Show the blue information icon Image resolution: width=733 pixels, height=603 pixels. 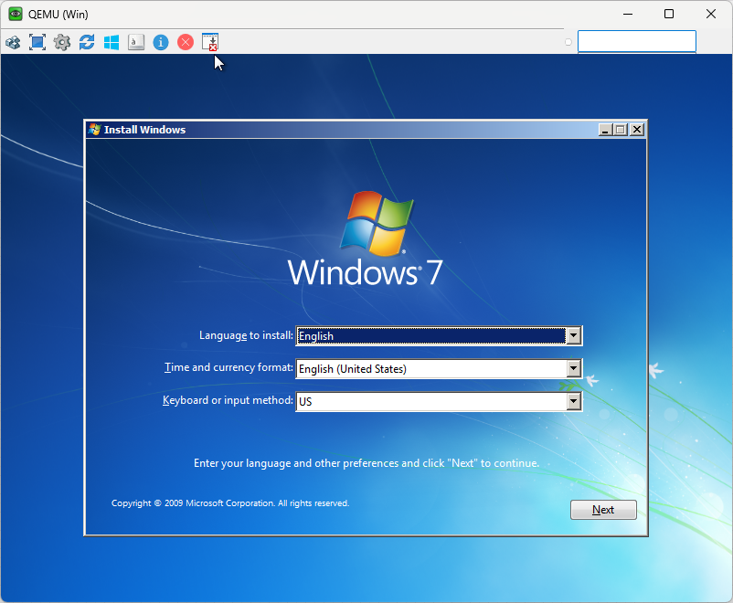pyautogui.click(x=161, y=42)
